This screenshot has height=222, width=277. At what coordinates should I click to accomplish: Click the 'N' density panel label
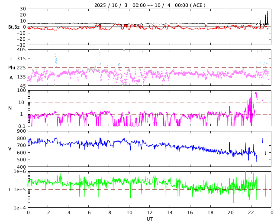pyautogui.click(x=10, y=108)
